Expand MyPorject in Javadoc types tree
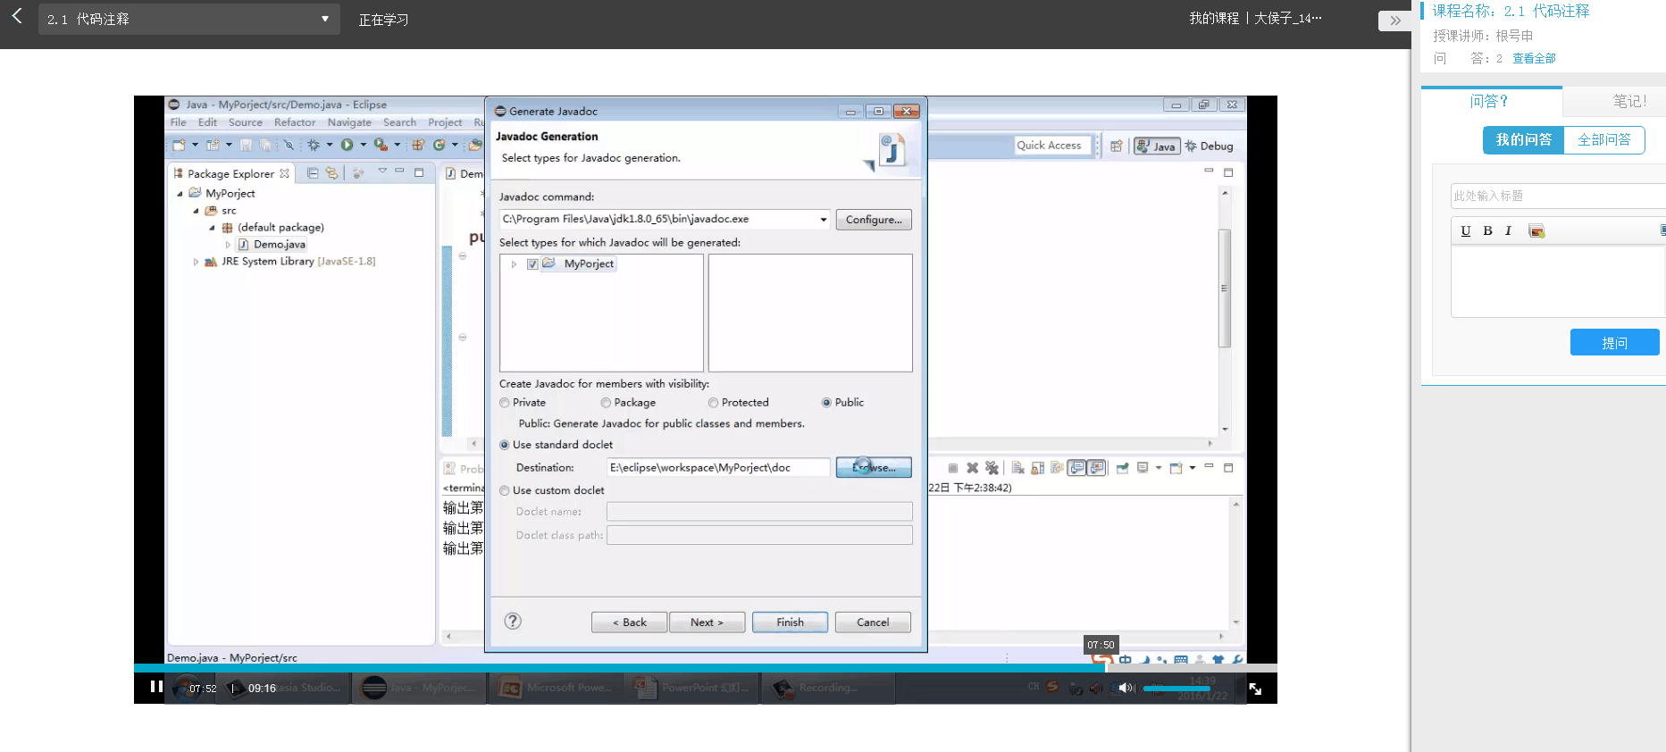The height and width of the screenshot is (752, 1666). [514, 264]
